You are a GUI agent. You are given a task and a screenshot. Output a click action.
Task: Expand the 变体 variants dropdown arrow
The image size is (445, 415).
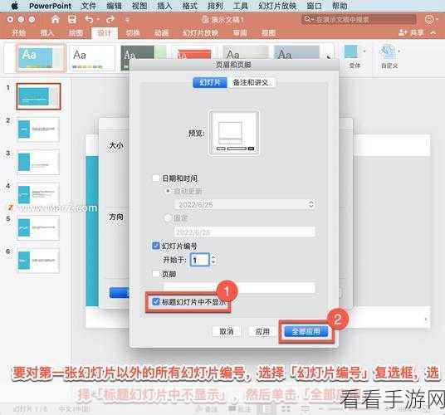coord(364,51)
